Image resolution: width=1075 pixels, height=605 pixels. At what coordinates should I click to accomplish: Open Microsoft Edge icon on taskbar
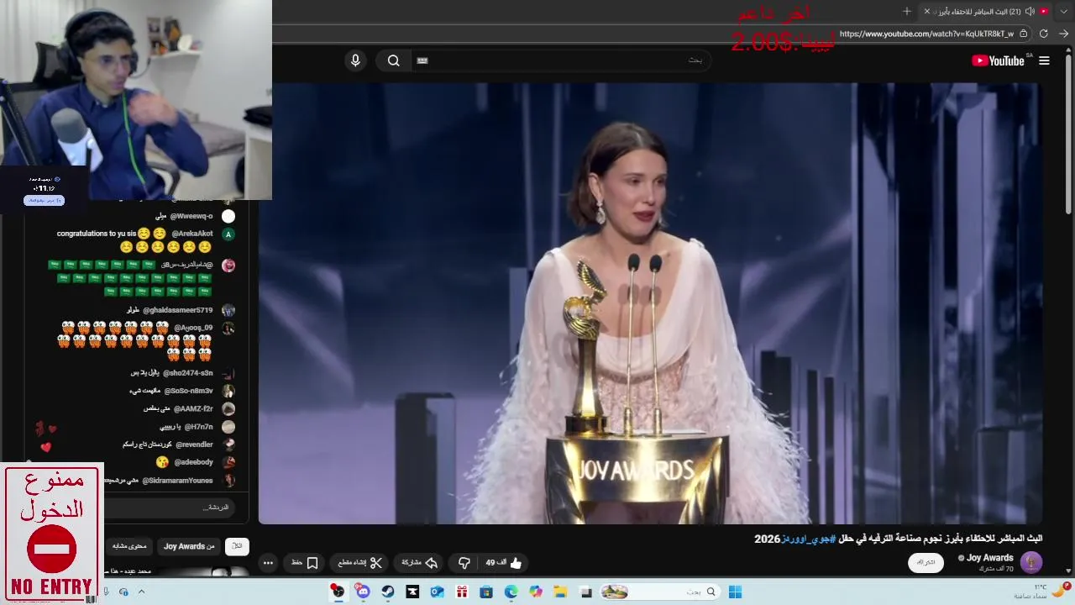pos(511,592)
